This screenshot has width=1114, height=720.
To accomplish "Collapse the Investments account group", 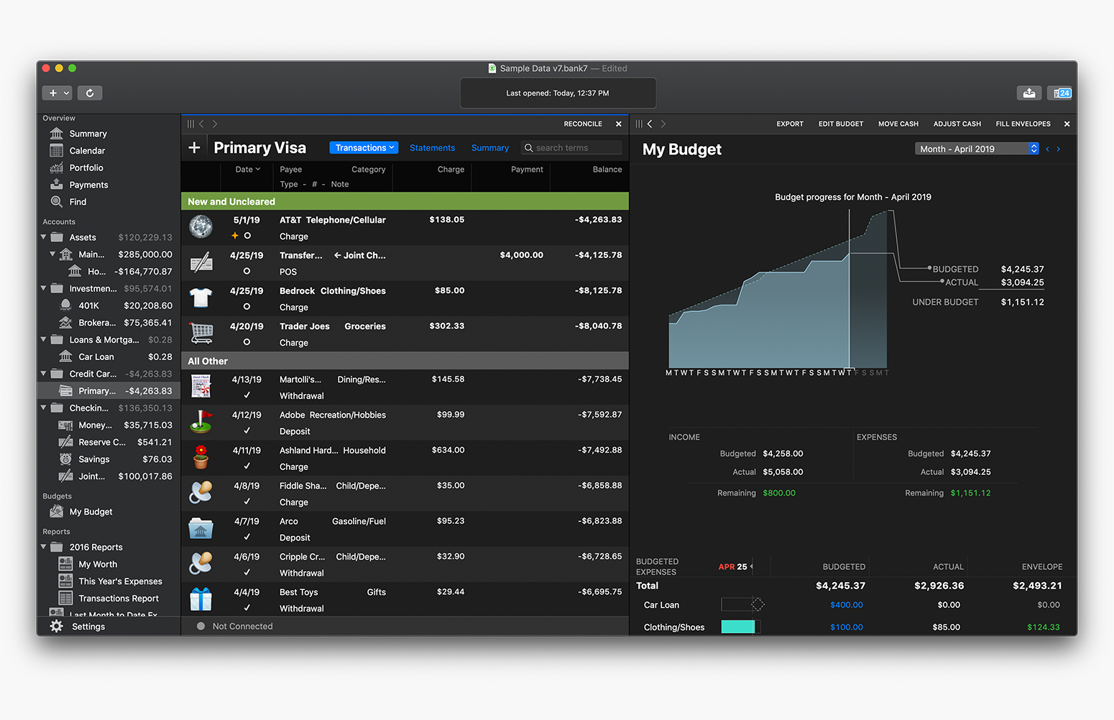I will coord(43,288).
